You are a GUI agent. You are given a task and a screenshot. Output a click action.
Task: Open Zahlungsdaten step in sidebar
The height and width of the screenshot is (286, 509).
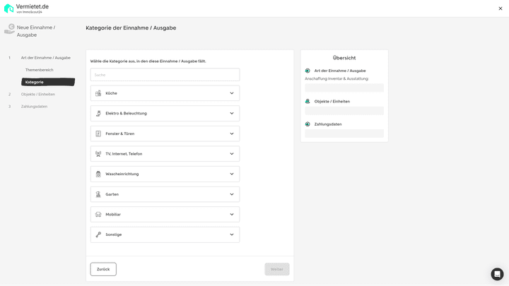coord(34,107)
